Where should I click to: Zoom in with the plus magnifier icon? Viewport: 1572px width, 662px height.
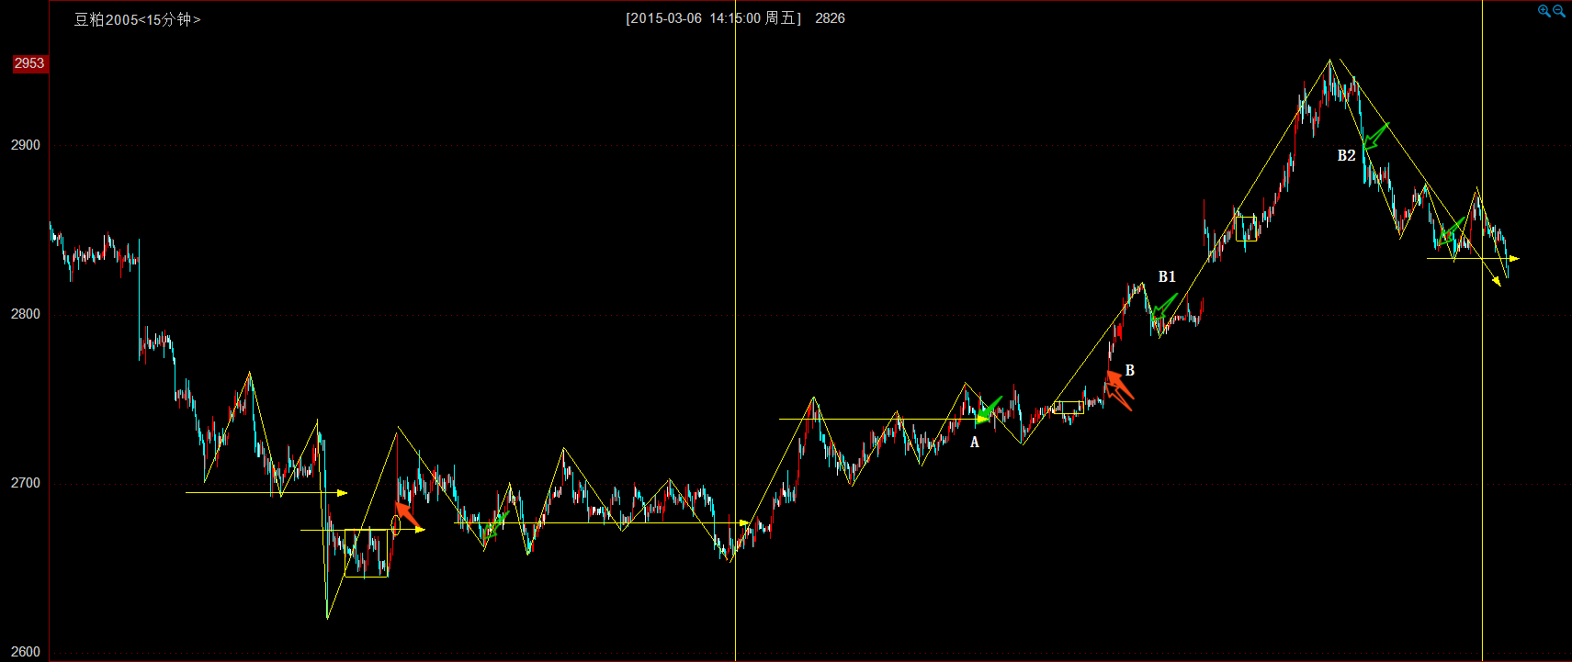click(x=1544, y=11)
